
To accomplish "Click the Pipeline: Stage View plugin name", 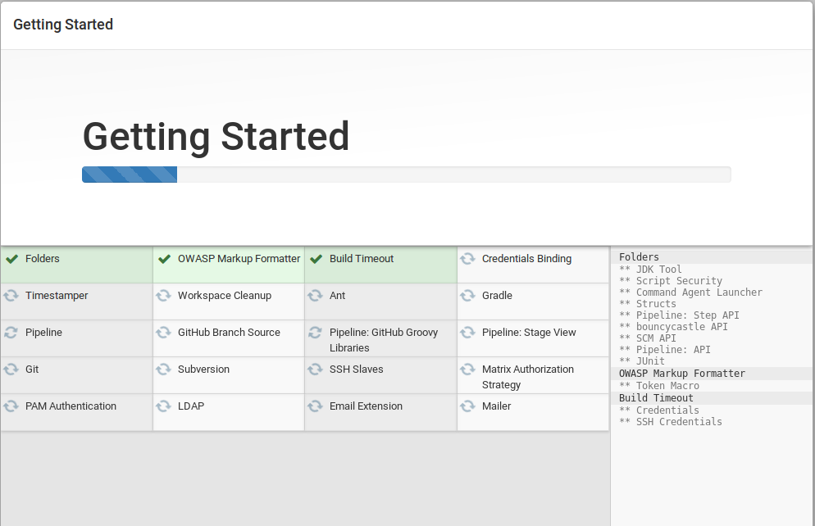I will [529, 333].
